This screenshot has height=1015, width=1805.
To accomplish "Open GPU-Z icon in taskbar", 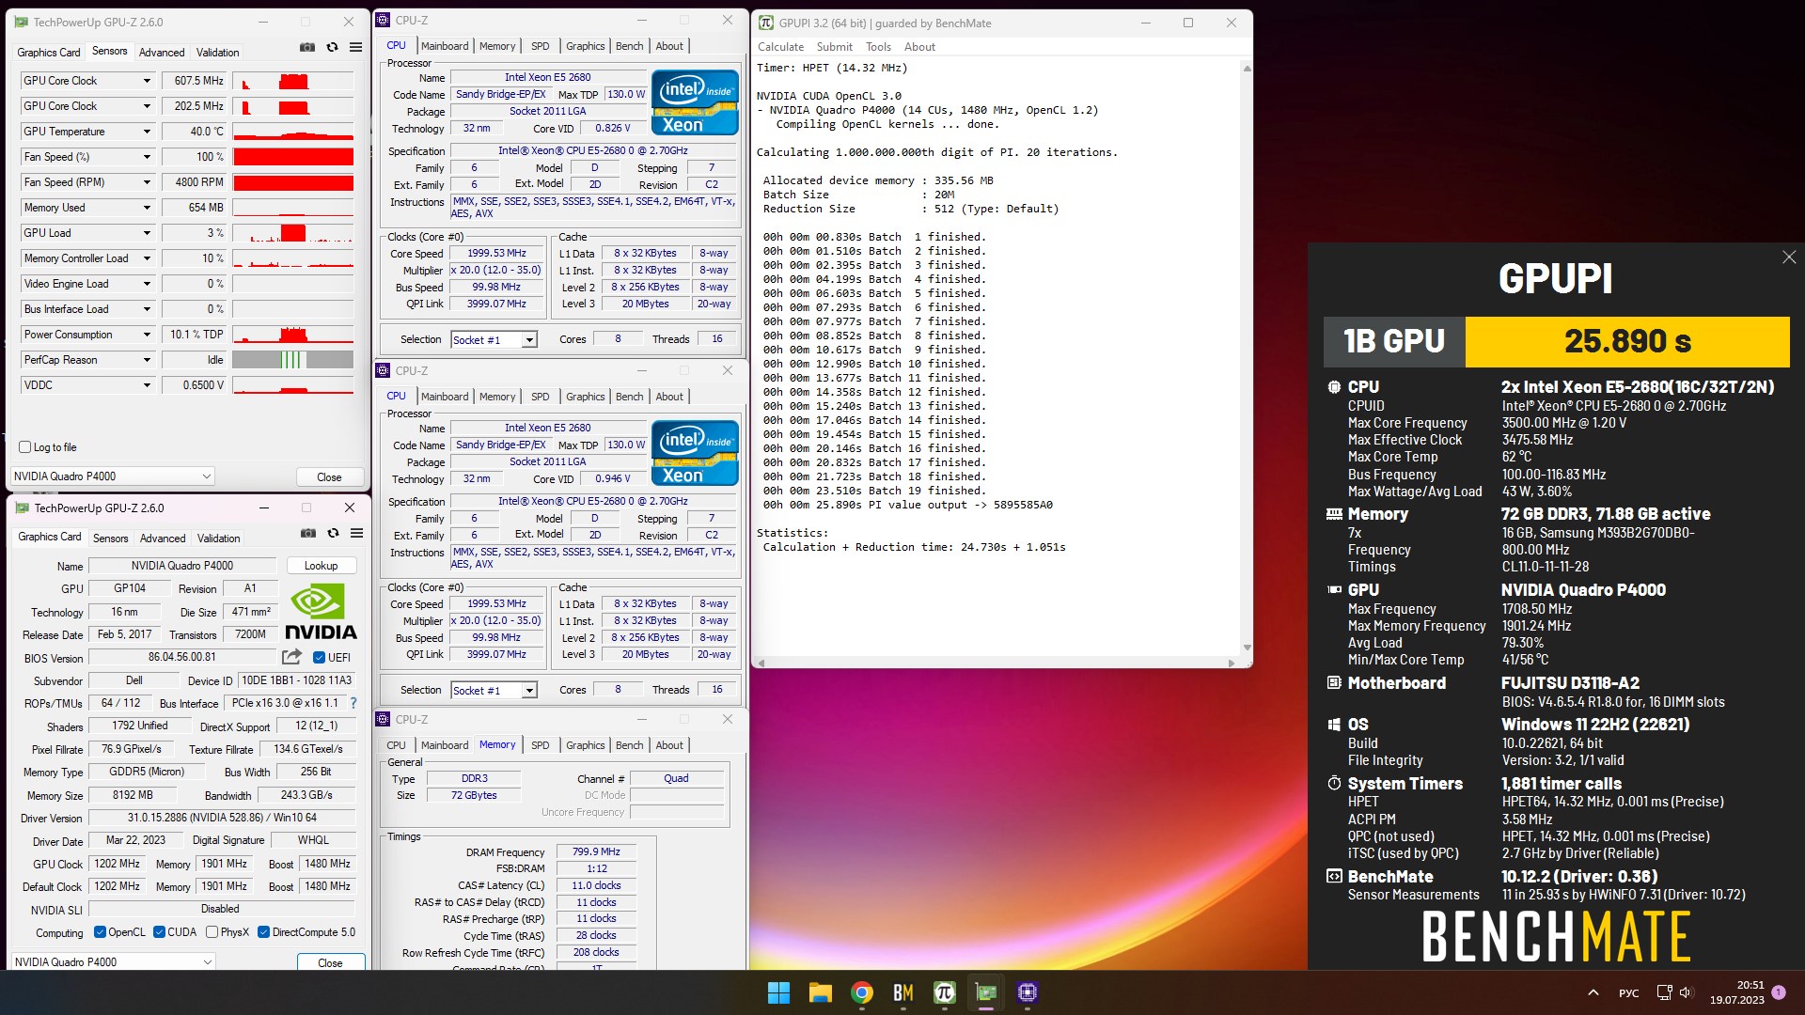I will (x=986, y=992).
